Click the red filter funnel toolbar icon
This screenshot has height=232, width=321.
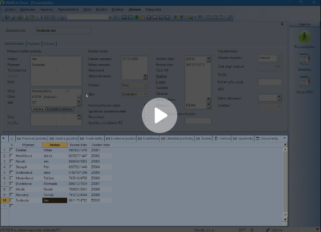(x=181, y=17)
